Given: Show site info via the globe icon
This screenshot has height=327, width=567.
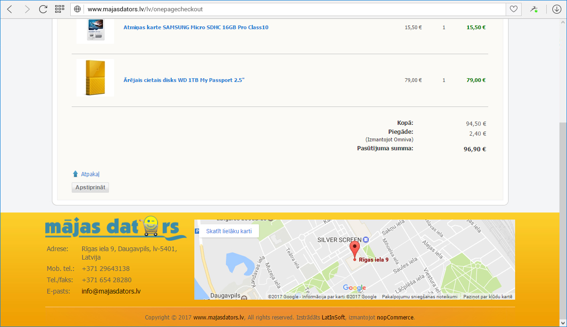Looking at the screenshot, I should pos(77,9).
